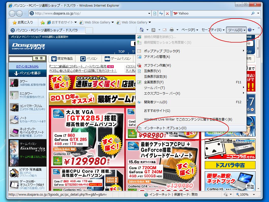Click the red Stop loading icon

click(167, 14)
